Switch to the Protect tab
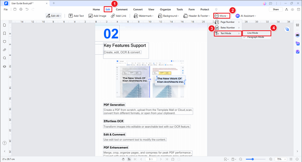 coord(205,10)
